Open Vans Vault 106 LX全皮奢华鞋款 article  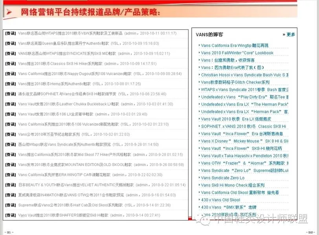pyautogui.click(x=55, y=114)
